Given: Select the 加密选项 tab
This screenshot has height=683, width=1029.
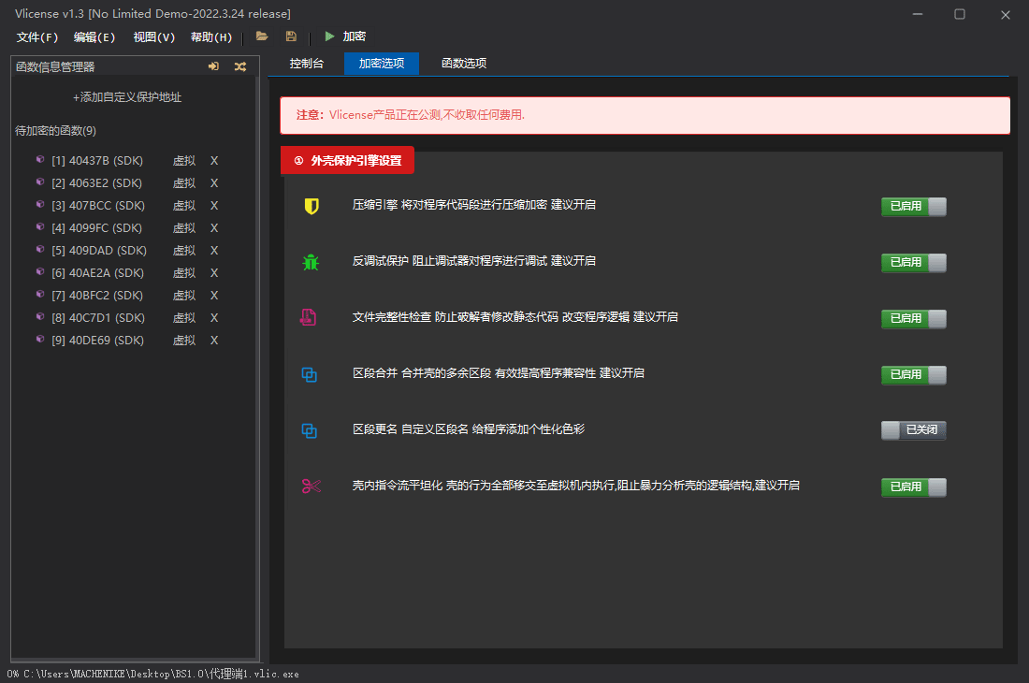Looking at the screenshot, I should (382, 64).
